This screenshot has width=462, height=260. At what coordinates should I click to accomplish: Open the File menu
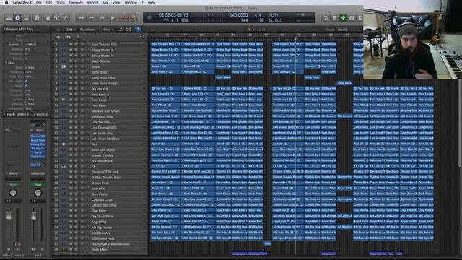(38, 3)
